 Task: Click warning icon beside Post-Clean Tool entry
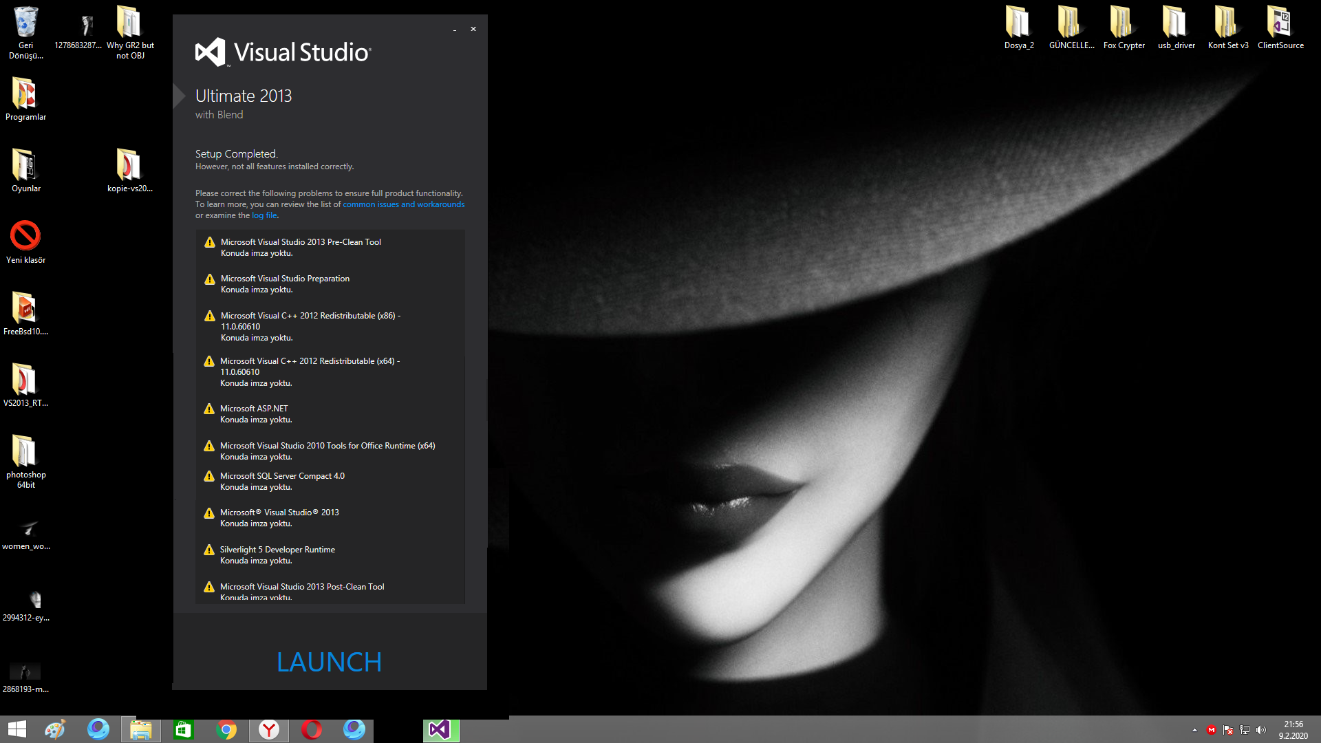(209, 587)
